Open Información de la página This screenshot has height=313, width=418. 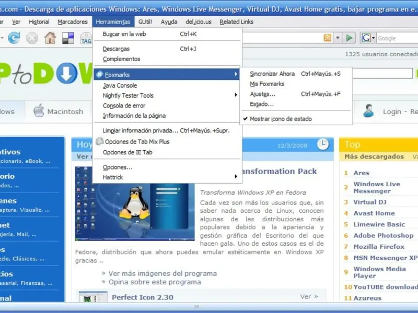click(x=167, y=116)
